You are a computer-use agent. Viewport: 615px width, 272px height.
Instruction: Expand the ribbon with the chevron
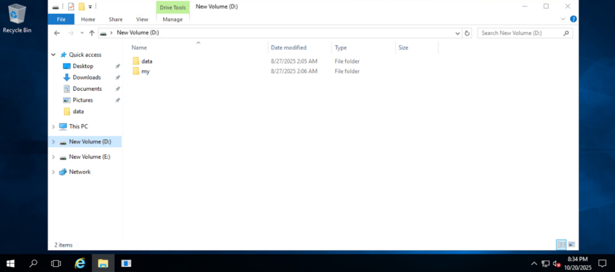pos(563,19)
